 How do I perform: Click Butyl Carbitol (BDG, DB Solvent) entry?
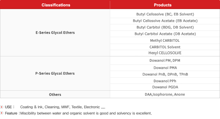[x=165, y=27]
